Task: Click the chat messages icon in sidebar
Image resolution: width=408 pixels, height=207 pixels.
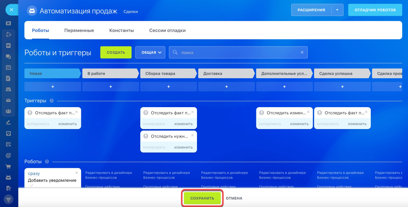Action: click(x=9, y=57)
